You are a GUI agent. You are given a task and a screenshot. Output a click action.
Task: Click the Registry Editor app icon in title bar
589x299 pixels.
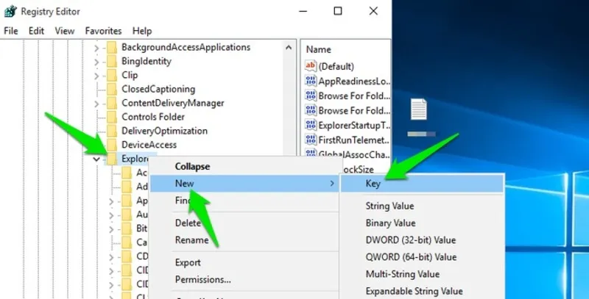[10, 11]
